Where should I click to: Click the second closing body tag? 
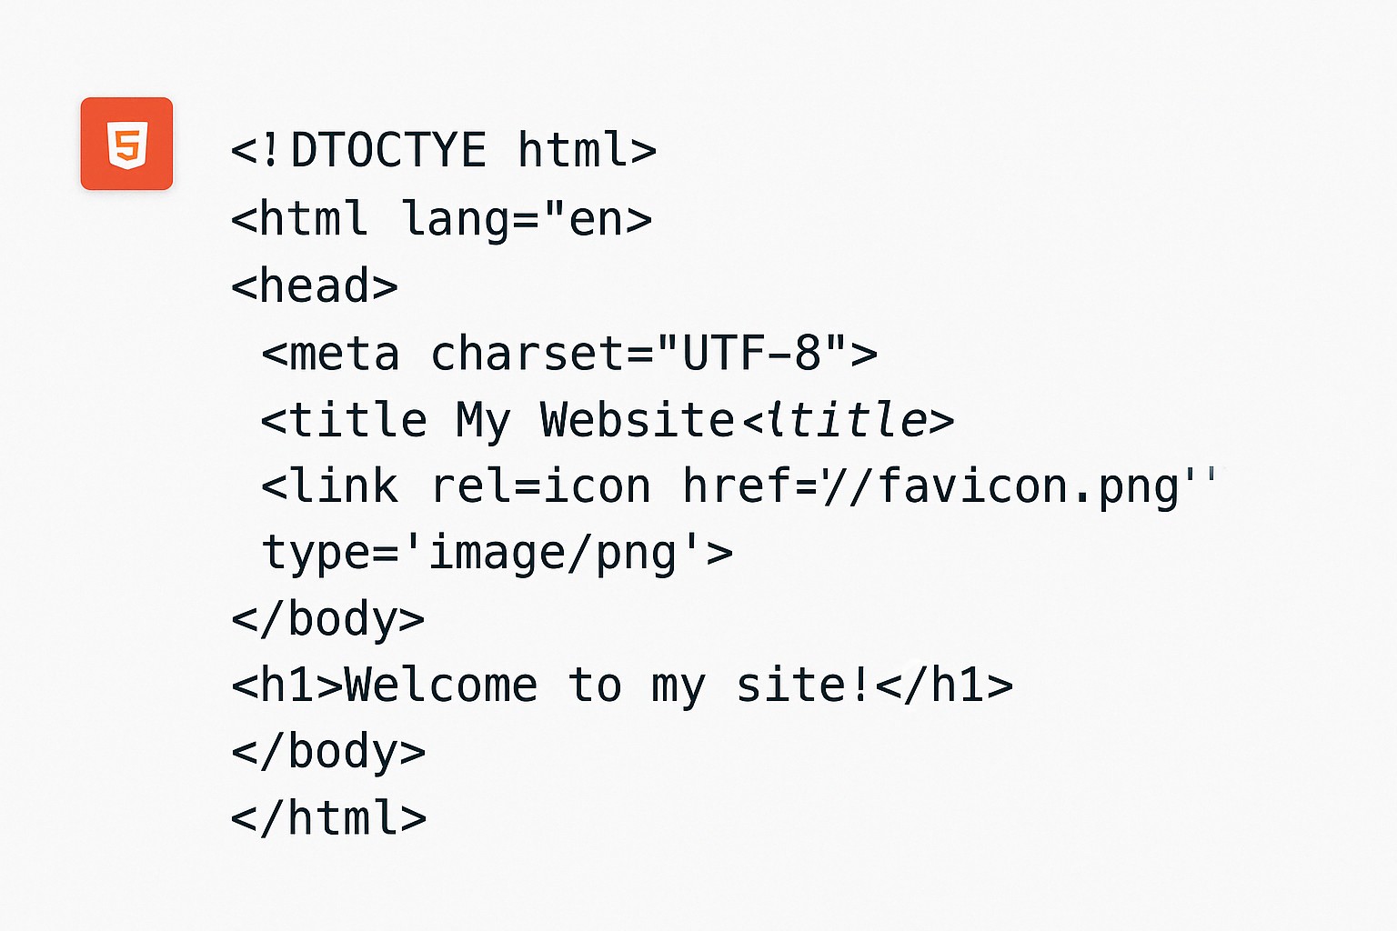(x=328, y=753)
